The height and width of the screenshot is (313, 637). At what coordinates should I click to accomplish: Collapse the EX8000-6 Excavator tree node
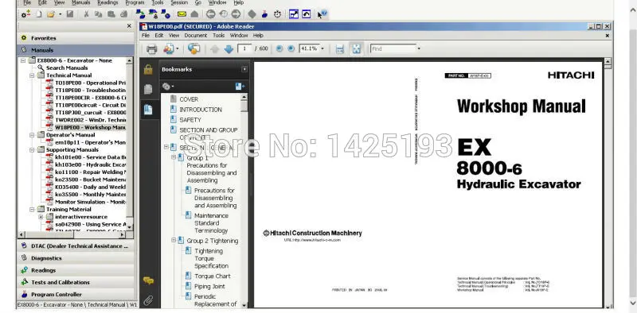pyautogui.click(x=23, y=60)
